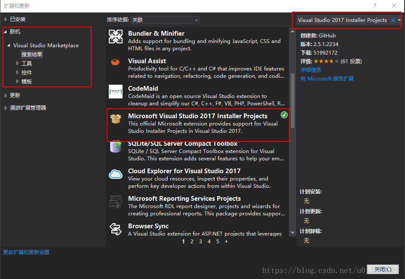Expand the 工具 subcategory
This screenshot has height=279, width=405.
click(17, 63)
